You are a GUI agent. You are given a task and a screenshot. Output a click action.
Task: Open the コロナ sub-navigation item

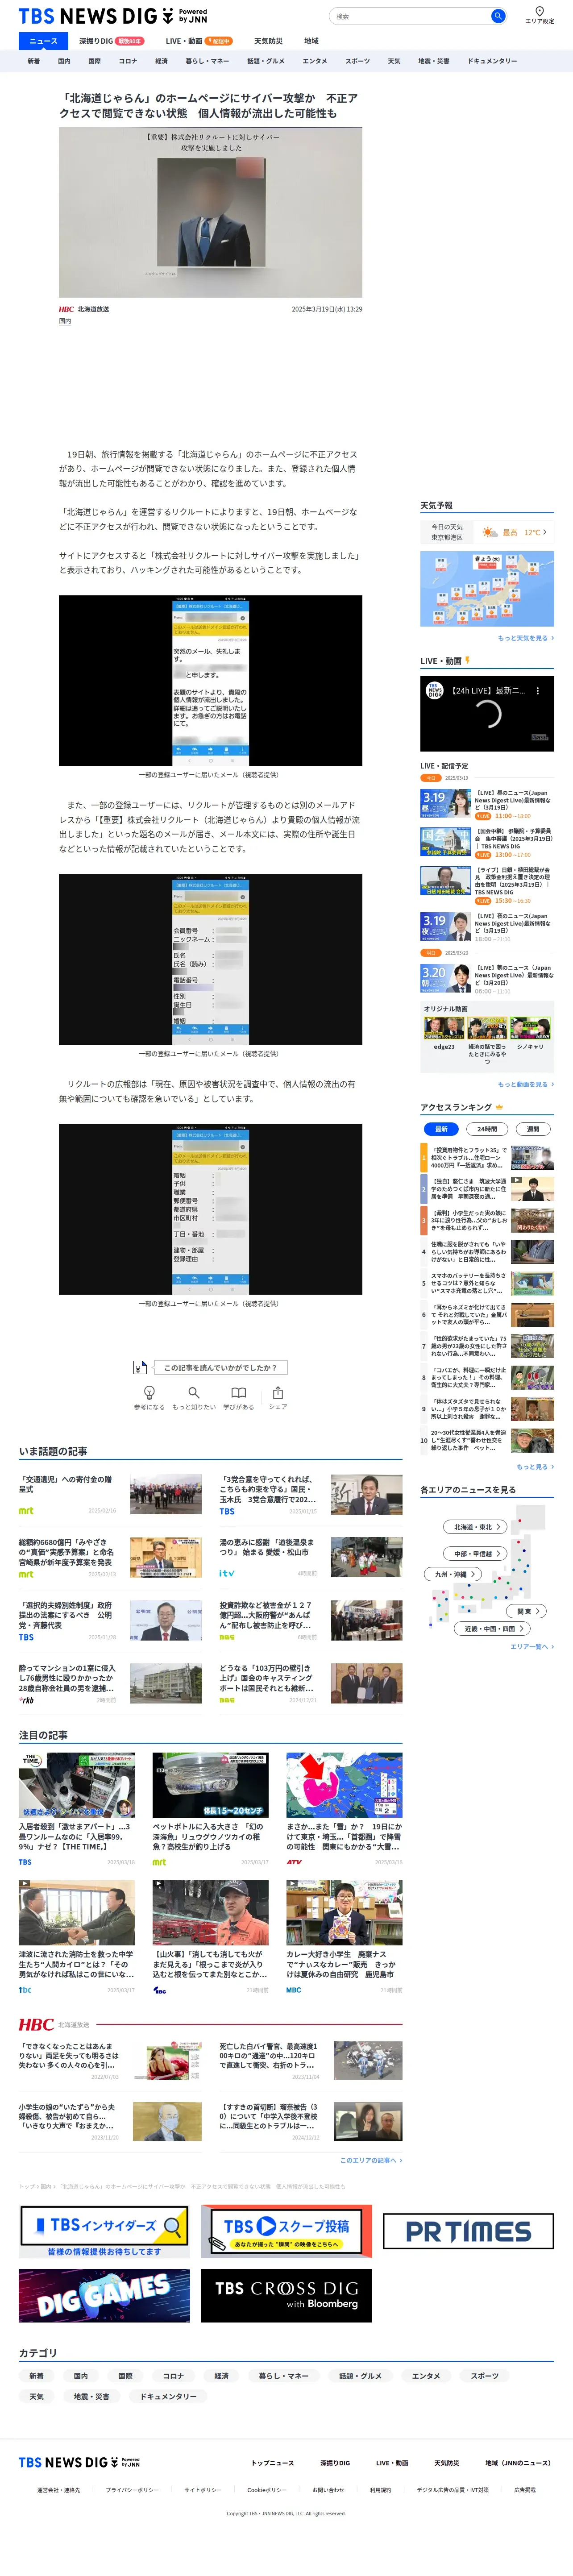[x=127, y=61]
